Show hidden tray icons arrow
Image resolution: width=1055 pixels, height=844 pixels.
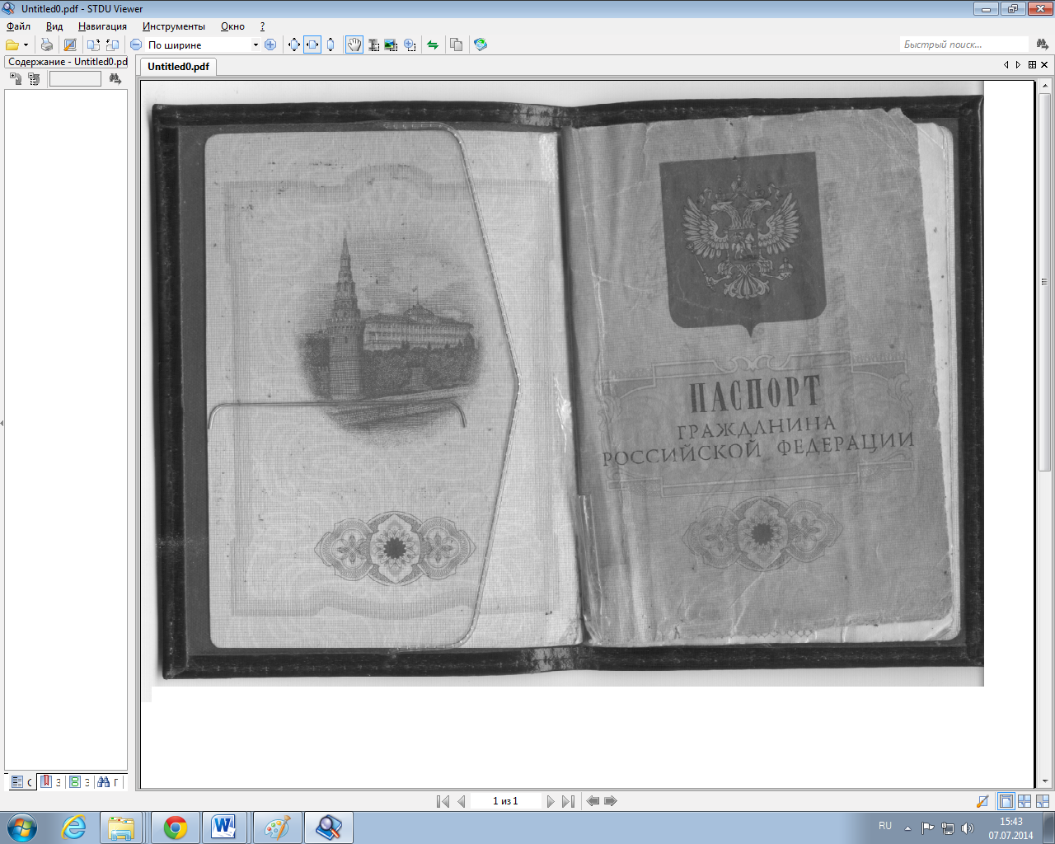click(907, 828)
